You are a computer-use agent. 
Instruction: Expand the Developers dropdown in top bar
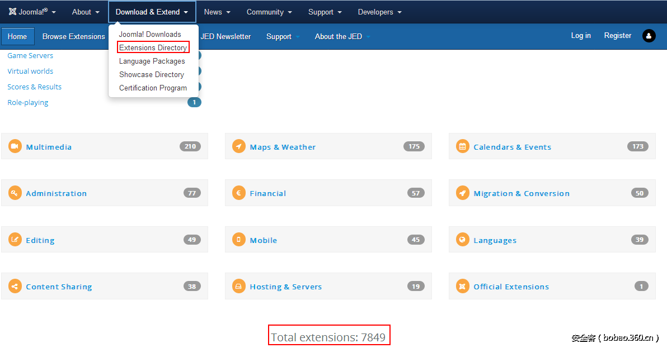tap(379, 12)
